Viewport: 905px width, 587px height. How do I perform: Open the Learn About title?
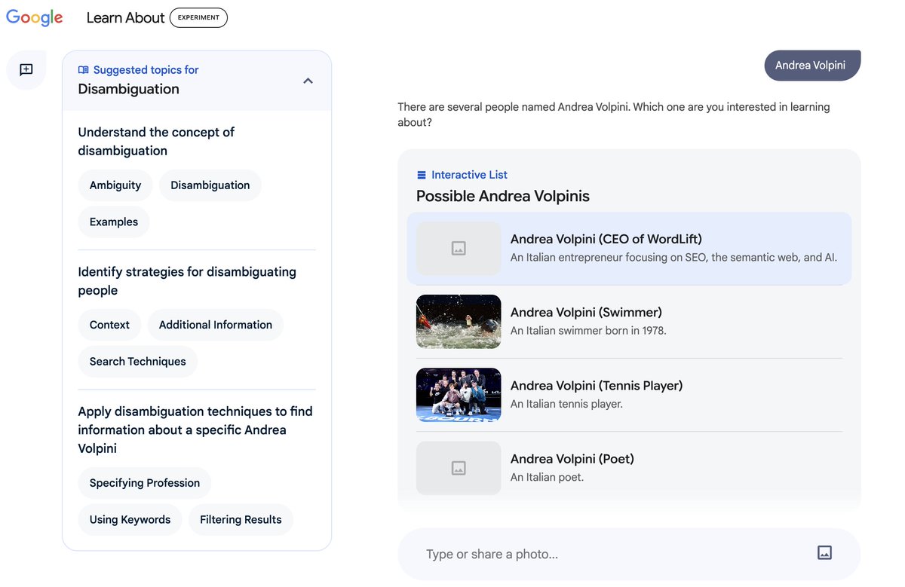pos(125,18)
